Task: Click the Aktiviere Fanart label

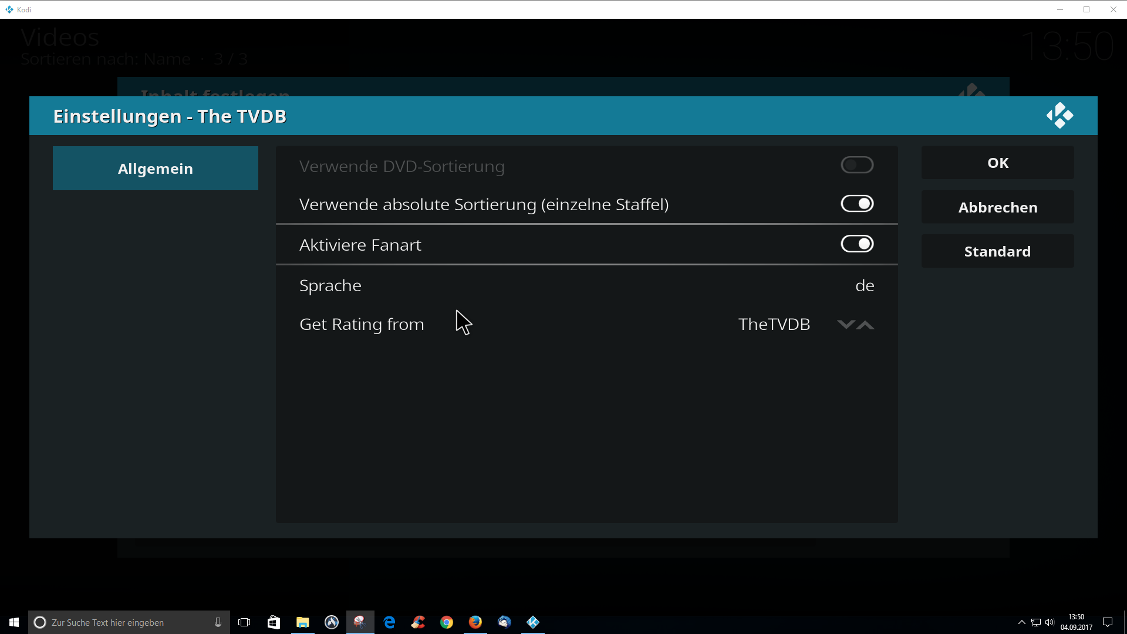Action: [x=360, y=245]
